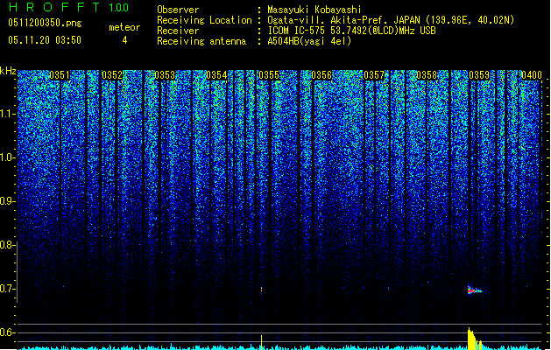Click the 0352 time marker

tap(112, 75)
